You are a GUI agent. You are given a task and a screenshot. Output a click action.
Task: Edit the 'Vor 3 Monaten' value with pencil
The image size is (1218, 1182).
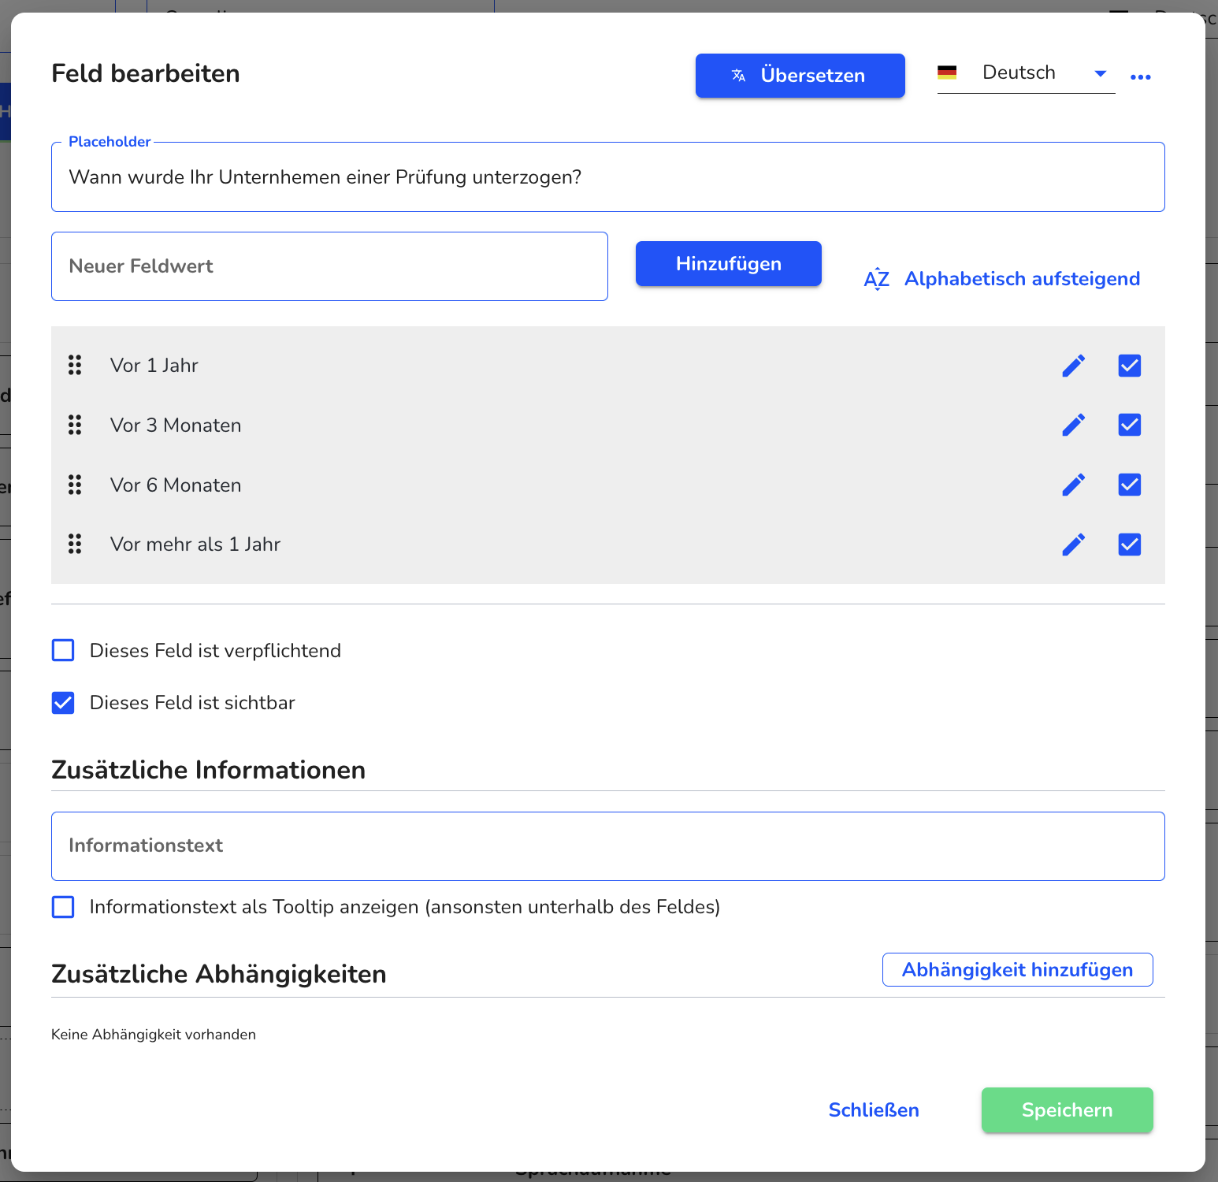(1073, 425)
